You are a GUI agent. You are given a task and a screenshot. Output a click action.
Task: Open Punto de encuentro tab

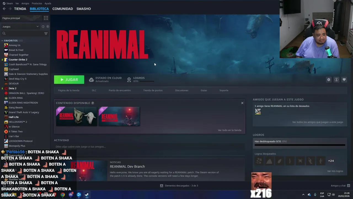coord(120,90)
